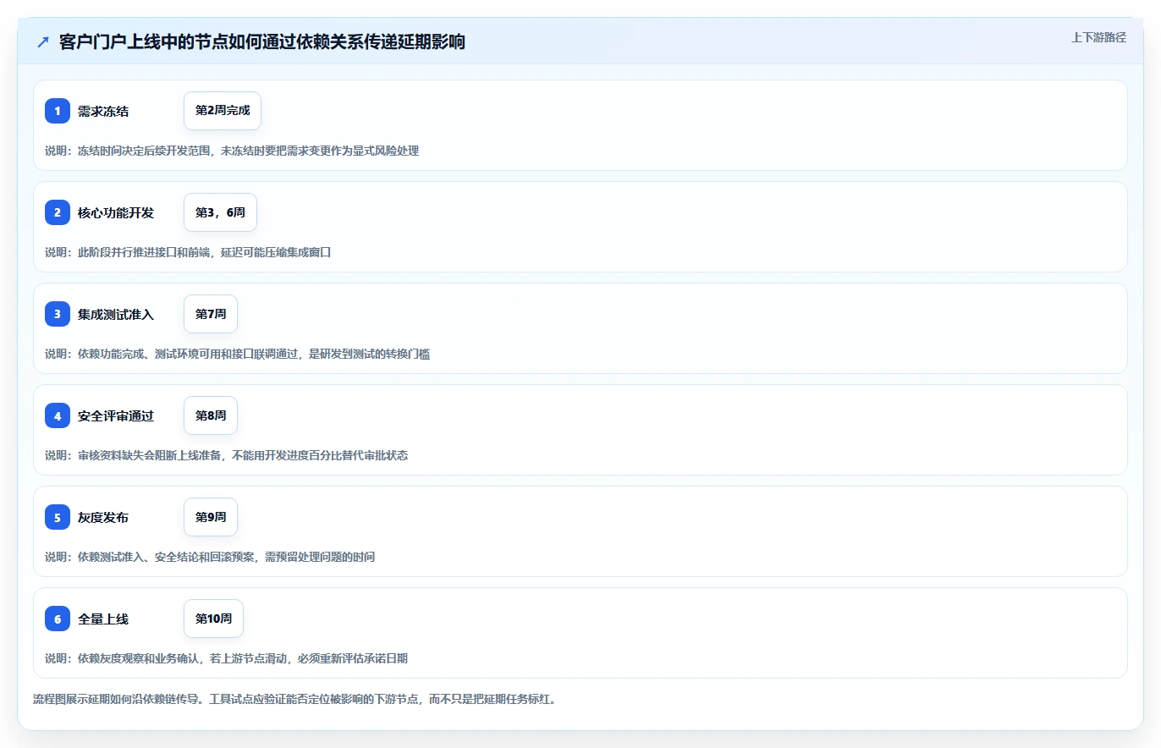Click the description about 重新评估承诺日期
This screenshot has height=748, width=1161.
[227, 658]
